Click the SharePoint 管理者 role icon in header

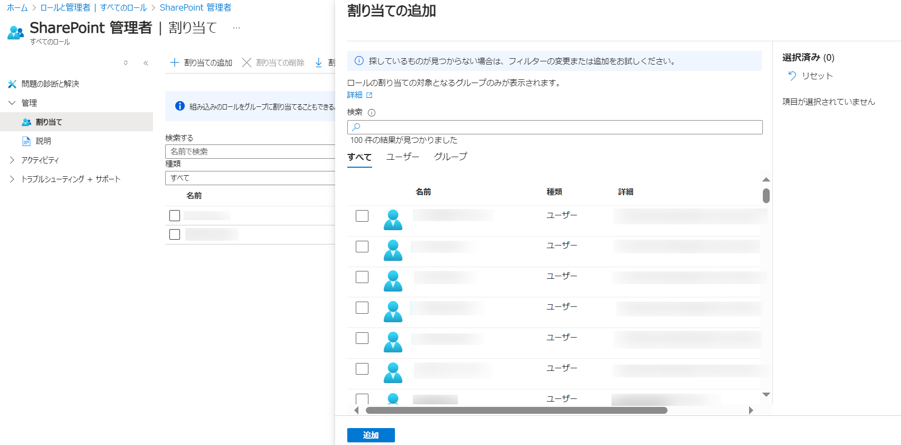click(16, 33)
